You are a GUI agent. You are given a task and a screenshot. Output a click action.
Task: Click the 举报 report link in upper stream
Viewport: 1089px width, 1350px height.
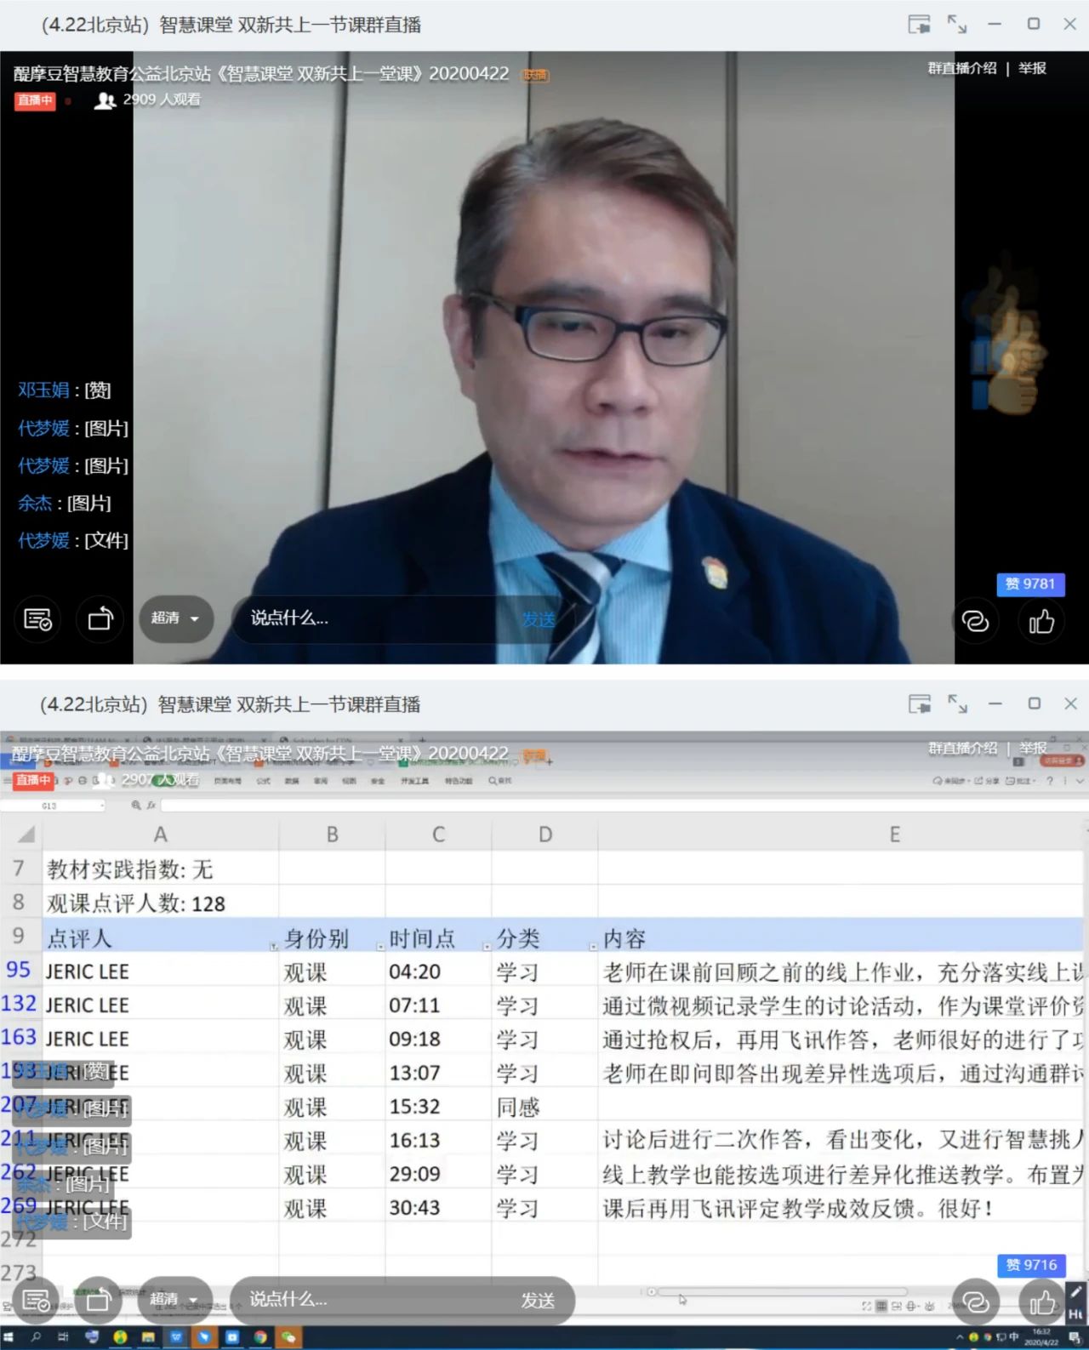coord(1032,68)
